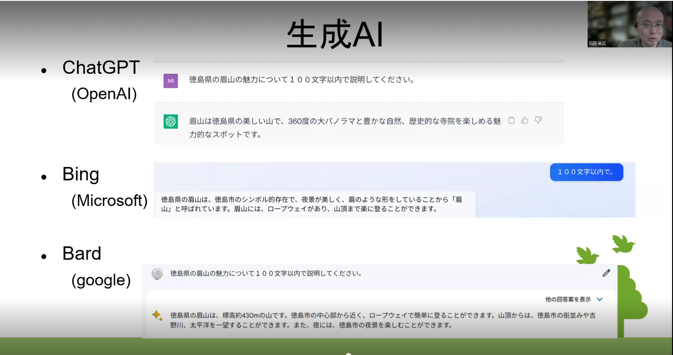
Task: Copy ChatGPT response with the clipboard icon
Action: click(511, 120)
